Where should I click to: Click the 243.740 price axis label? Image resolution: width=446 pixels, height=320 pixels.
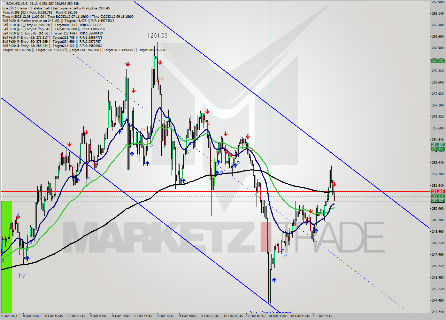point(438,312)
